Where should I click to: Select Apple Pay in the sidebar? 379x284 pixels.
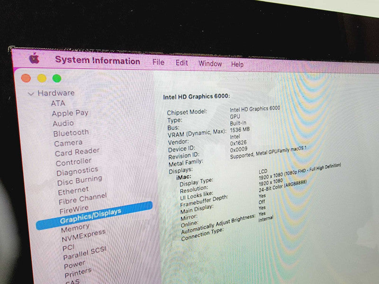click(70, 113)
